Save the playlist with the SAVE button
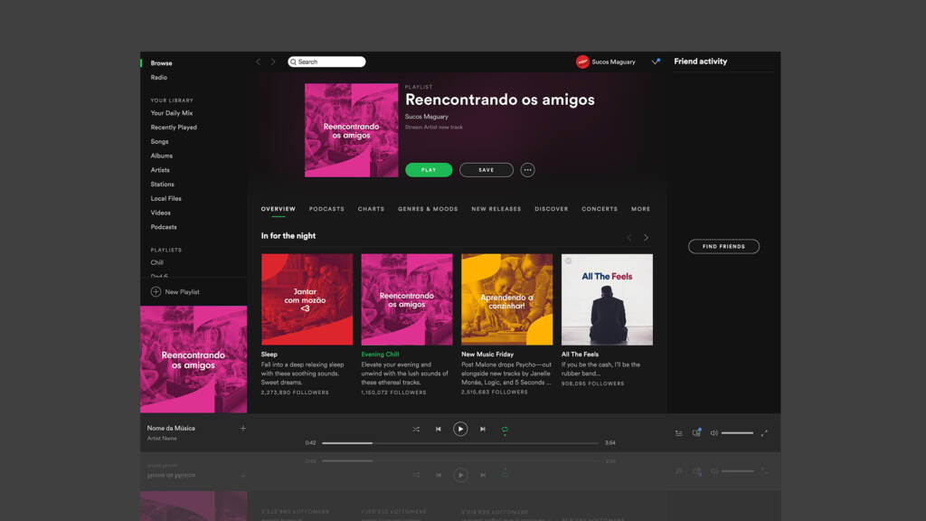Screen dimensions: 926x521 (x=486, y=170)
